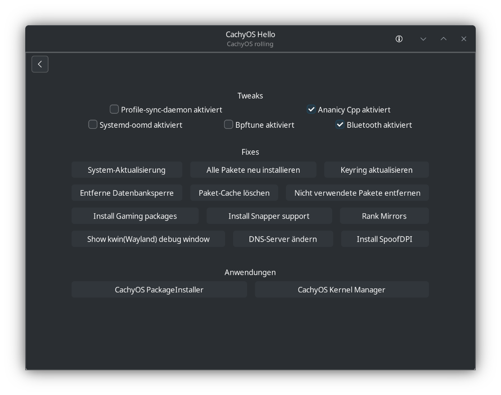
Task: Click Nicht verwendete Pakete entfernen
Action: pyautogui.click(x=357, y=193)
